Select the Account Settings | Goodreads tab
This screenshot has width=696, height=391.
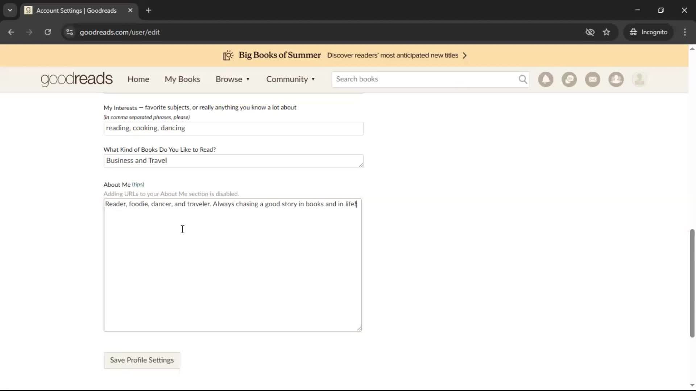pyautogui.click(x=79, y=10)
